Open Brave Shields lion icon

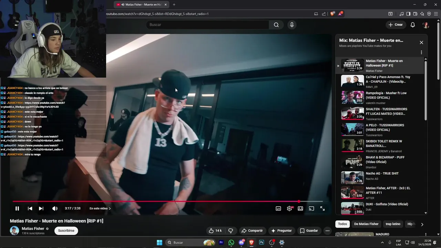click(x=332, y=14)
